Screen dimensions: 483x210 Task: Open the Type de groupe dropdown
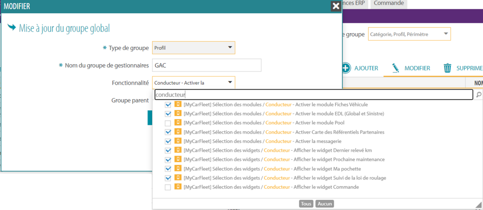tap(194, 48)
